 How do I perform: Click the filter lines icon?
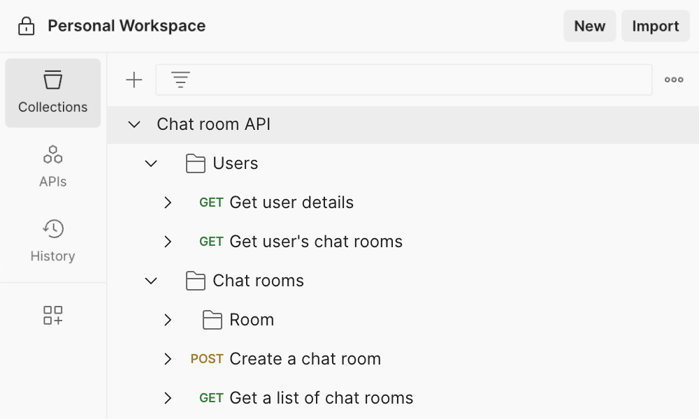click(x=181, y=80)
